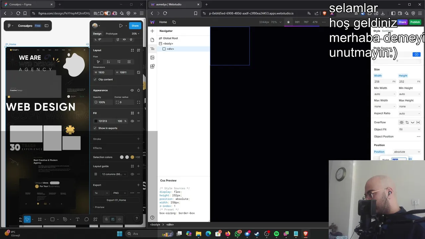Image resolution: width=425 pixels, height=239 pixels.
Task: Toggle Show in exports checkbox
Action: pos(95,128)
